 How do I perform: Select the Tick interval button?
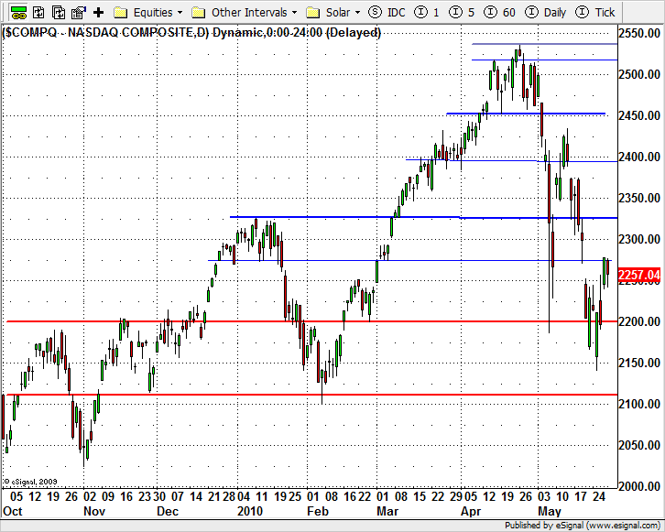(595, 12)
